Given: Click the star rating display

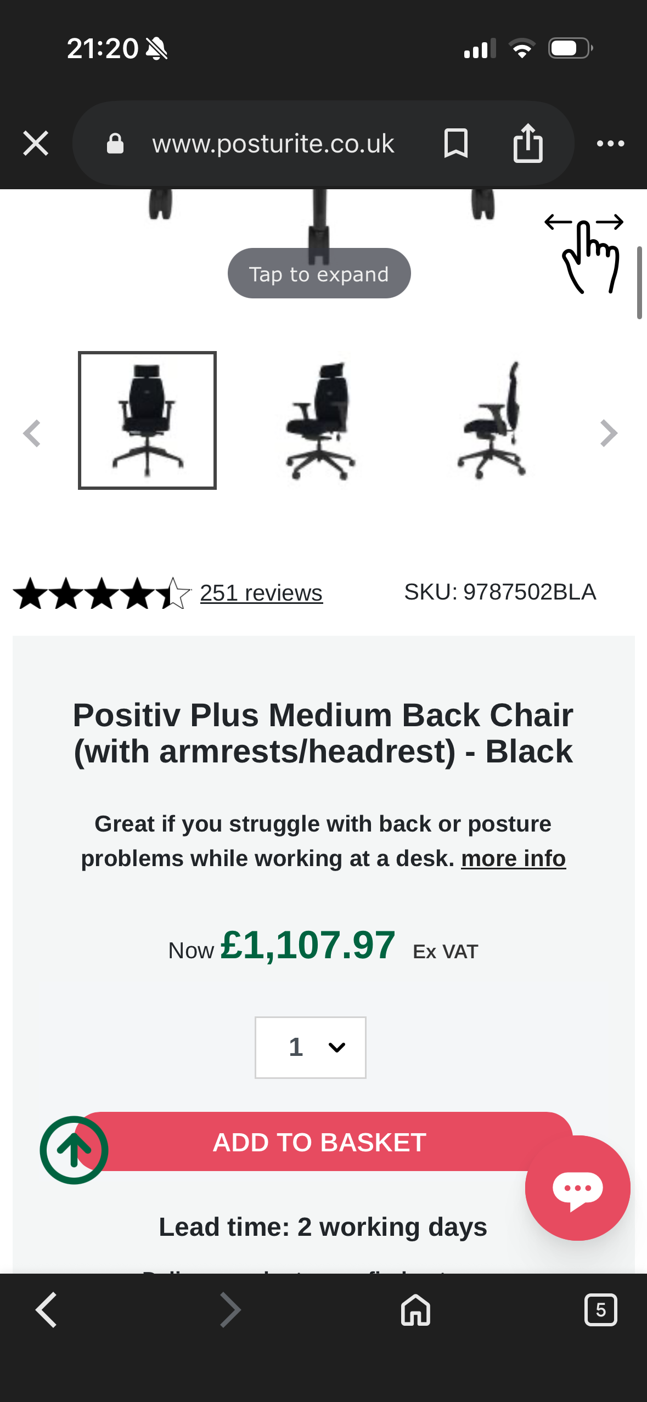Looking at the screenshot, I should [x=102, y=593].
